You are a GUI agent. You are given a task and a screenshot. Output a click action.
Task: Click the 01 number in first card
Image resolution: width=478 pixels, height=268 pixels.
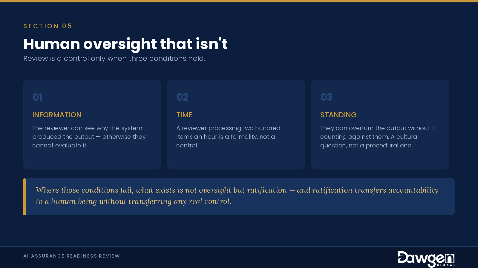click(37, 97)
